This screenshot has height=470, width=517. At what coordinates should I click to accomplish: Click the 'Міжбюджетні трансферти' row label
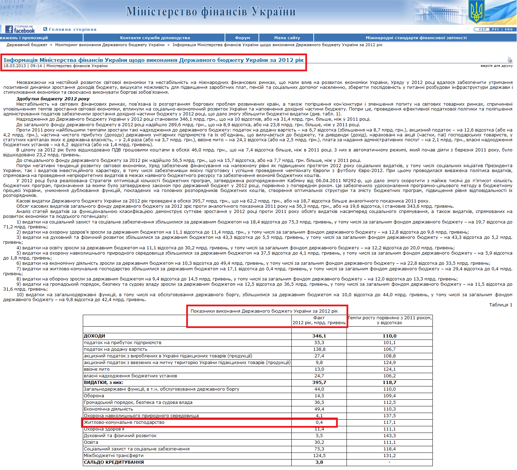114,456
